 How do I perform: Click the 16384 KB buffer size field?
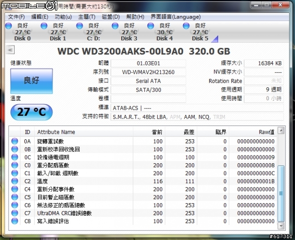[264, 63]
